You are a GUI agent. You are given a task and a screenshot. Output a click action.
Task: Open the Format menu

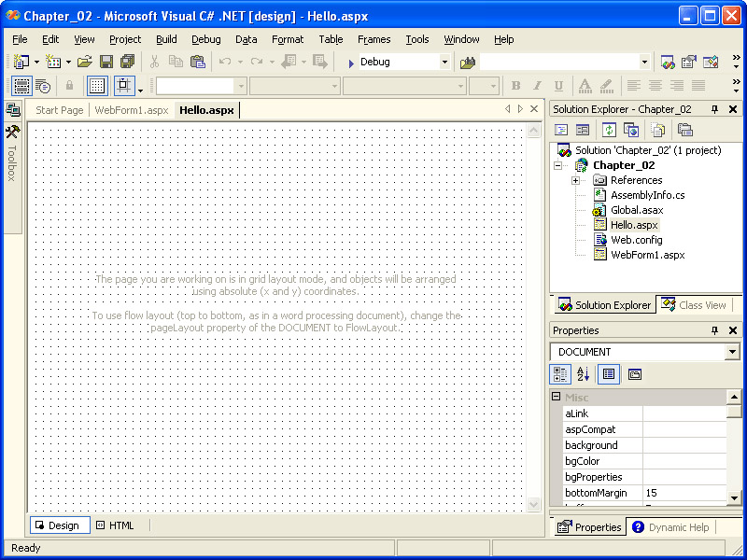click(288, 39)
